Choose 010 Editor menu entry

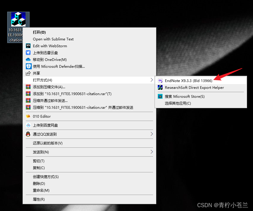(90, 116)
